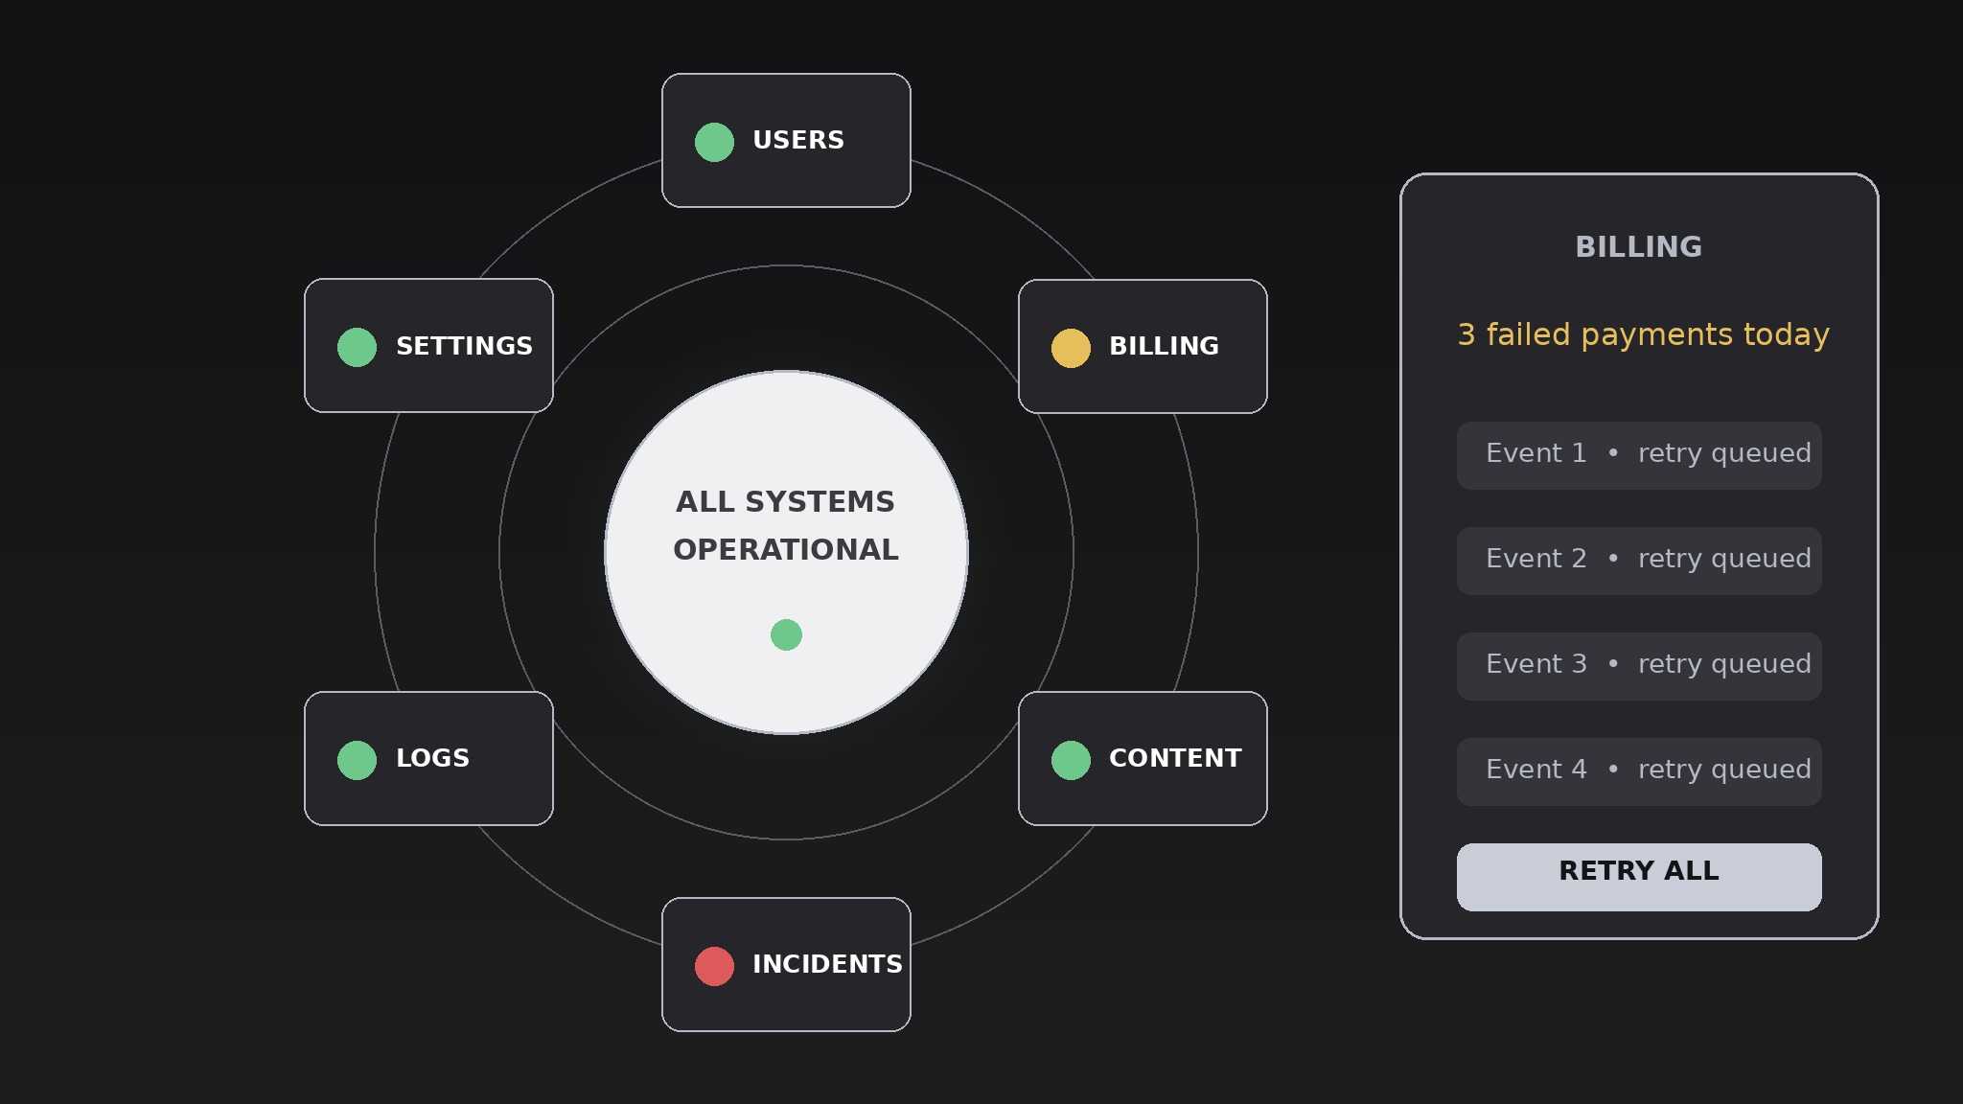
Task: Click the RETRY ALL button
Action: pos(1639,877)
